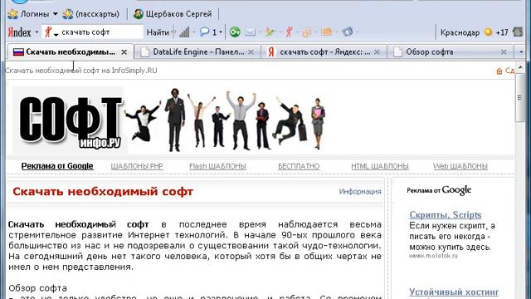Open the Яndex logo dropdown arrow
The width and height of the screenshot is (531, 299).
(x=37, y=32)
